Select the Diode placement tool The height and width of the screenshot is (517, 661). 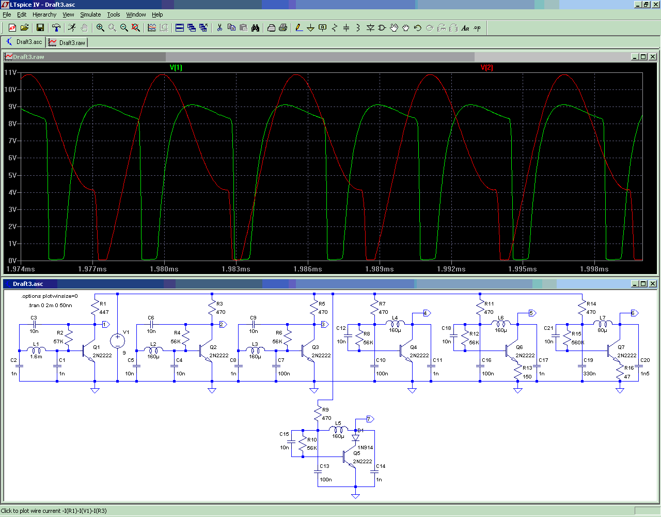coord(370,28)
